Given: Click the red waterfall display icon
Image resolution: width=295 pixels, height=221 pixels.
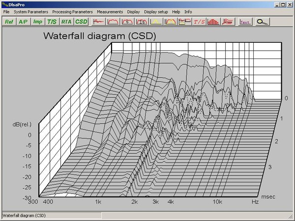Looking at the screenshot, I should 228,22.
